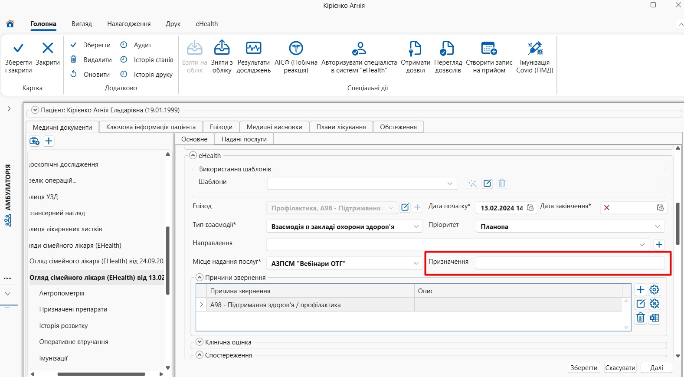Click АІСФ (Побічна реакція) icon
Screen dimensions: 684x377
click(296, 48)
